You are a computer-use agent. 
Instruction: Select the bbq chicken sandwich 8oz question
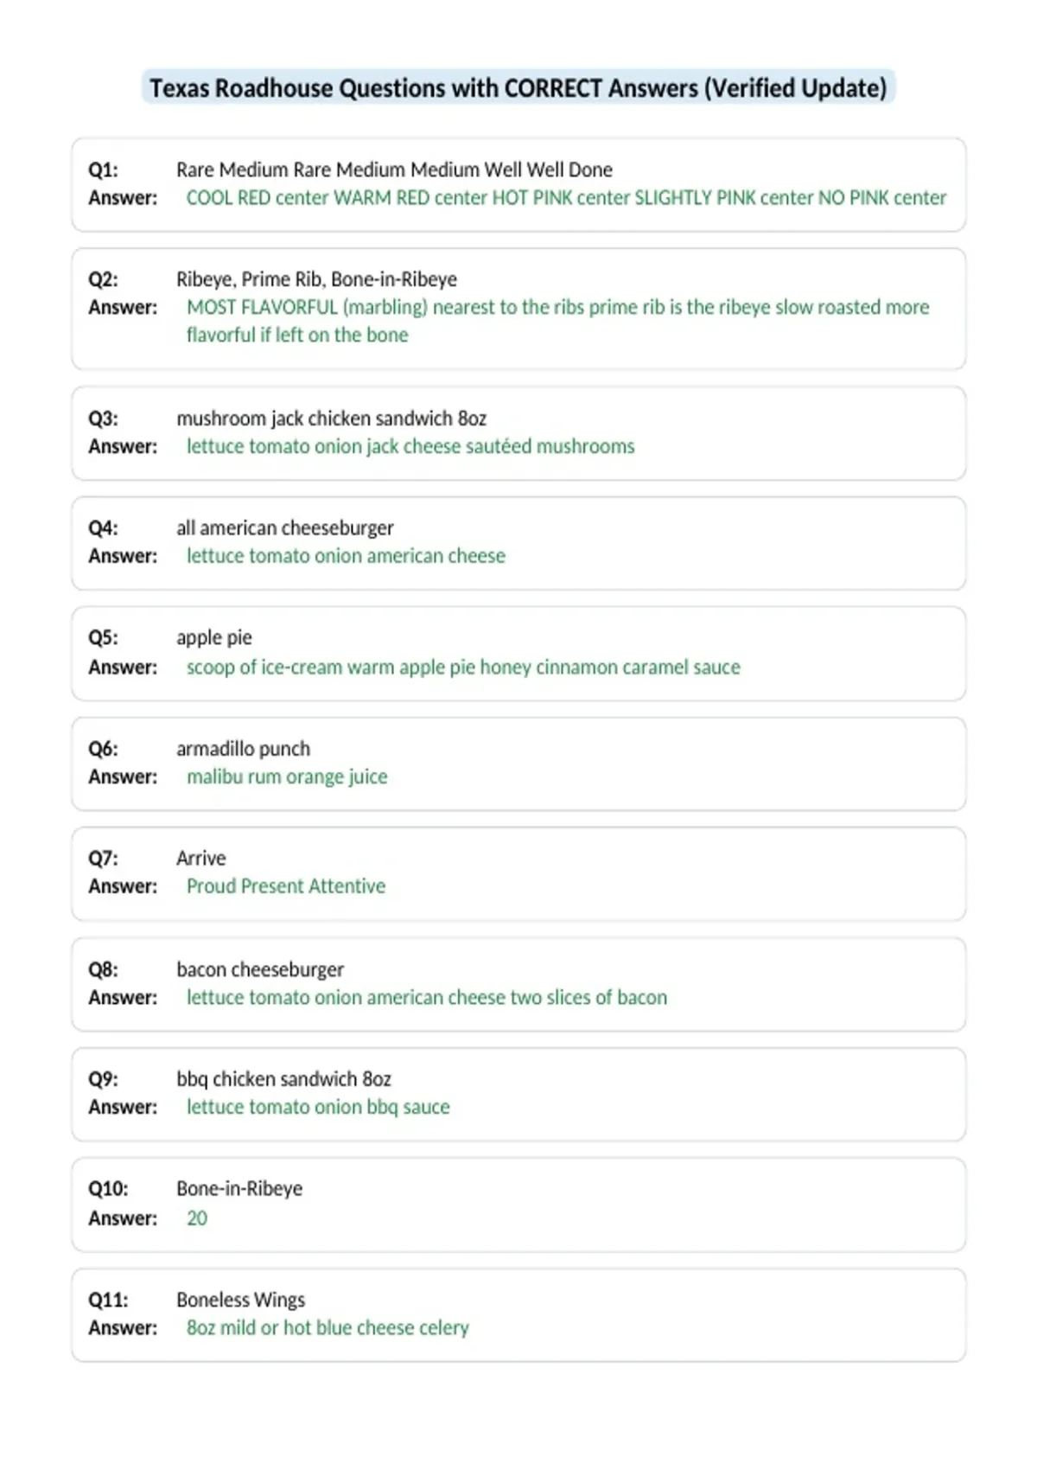283,1079
